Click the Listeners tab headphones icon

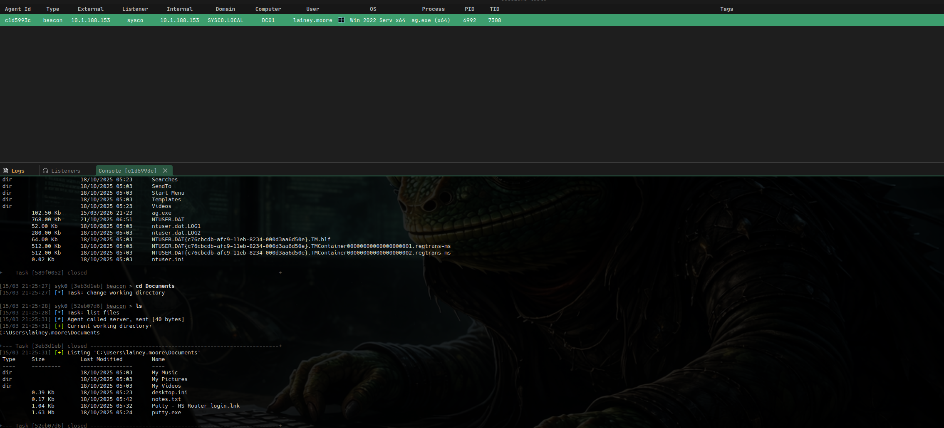click(45, 171)
